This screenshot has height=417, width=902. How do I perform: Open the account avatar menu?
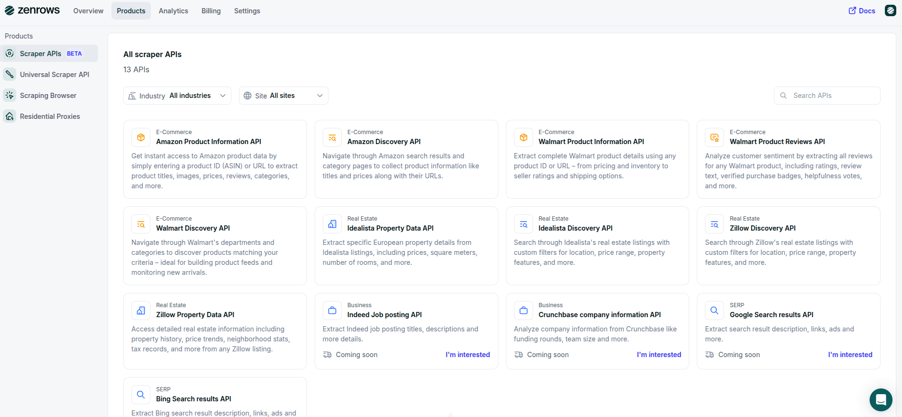(x=891, y=10)
